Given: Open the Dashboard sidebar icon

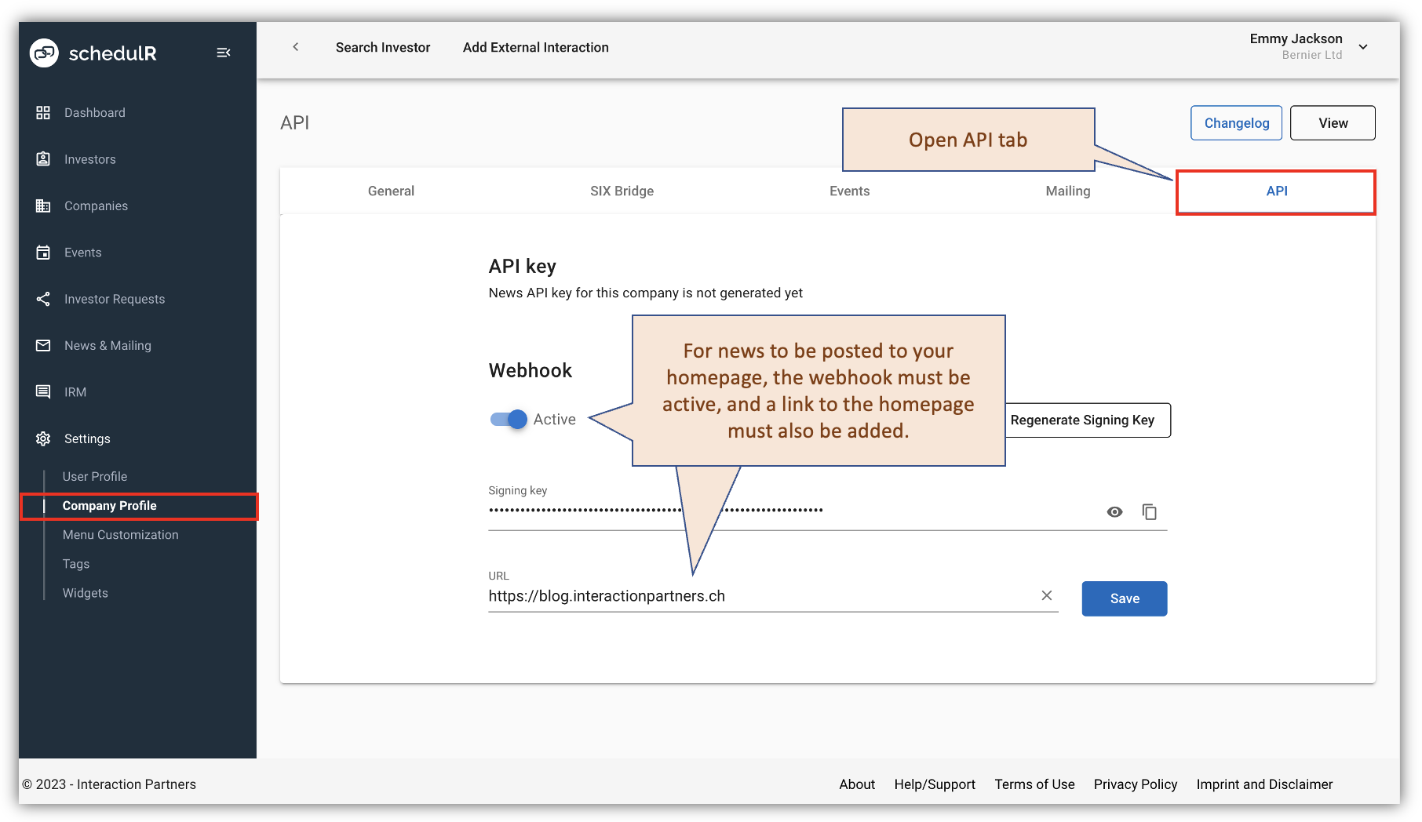Looking at the screenshot, I should click(x=43, y=112).
